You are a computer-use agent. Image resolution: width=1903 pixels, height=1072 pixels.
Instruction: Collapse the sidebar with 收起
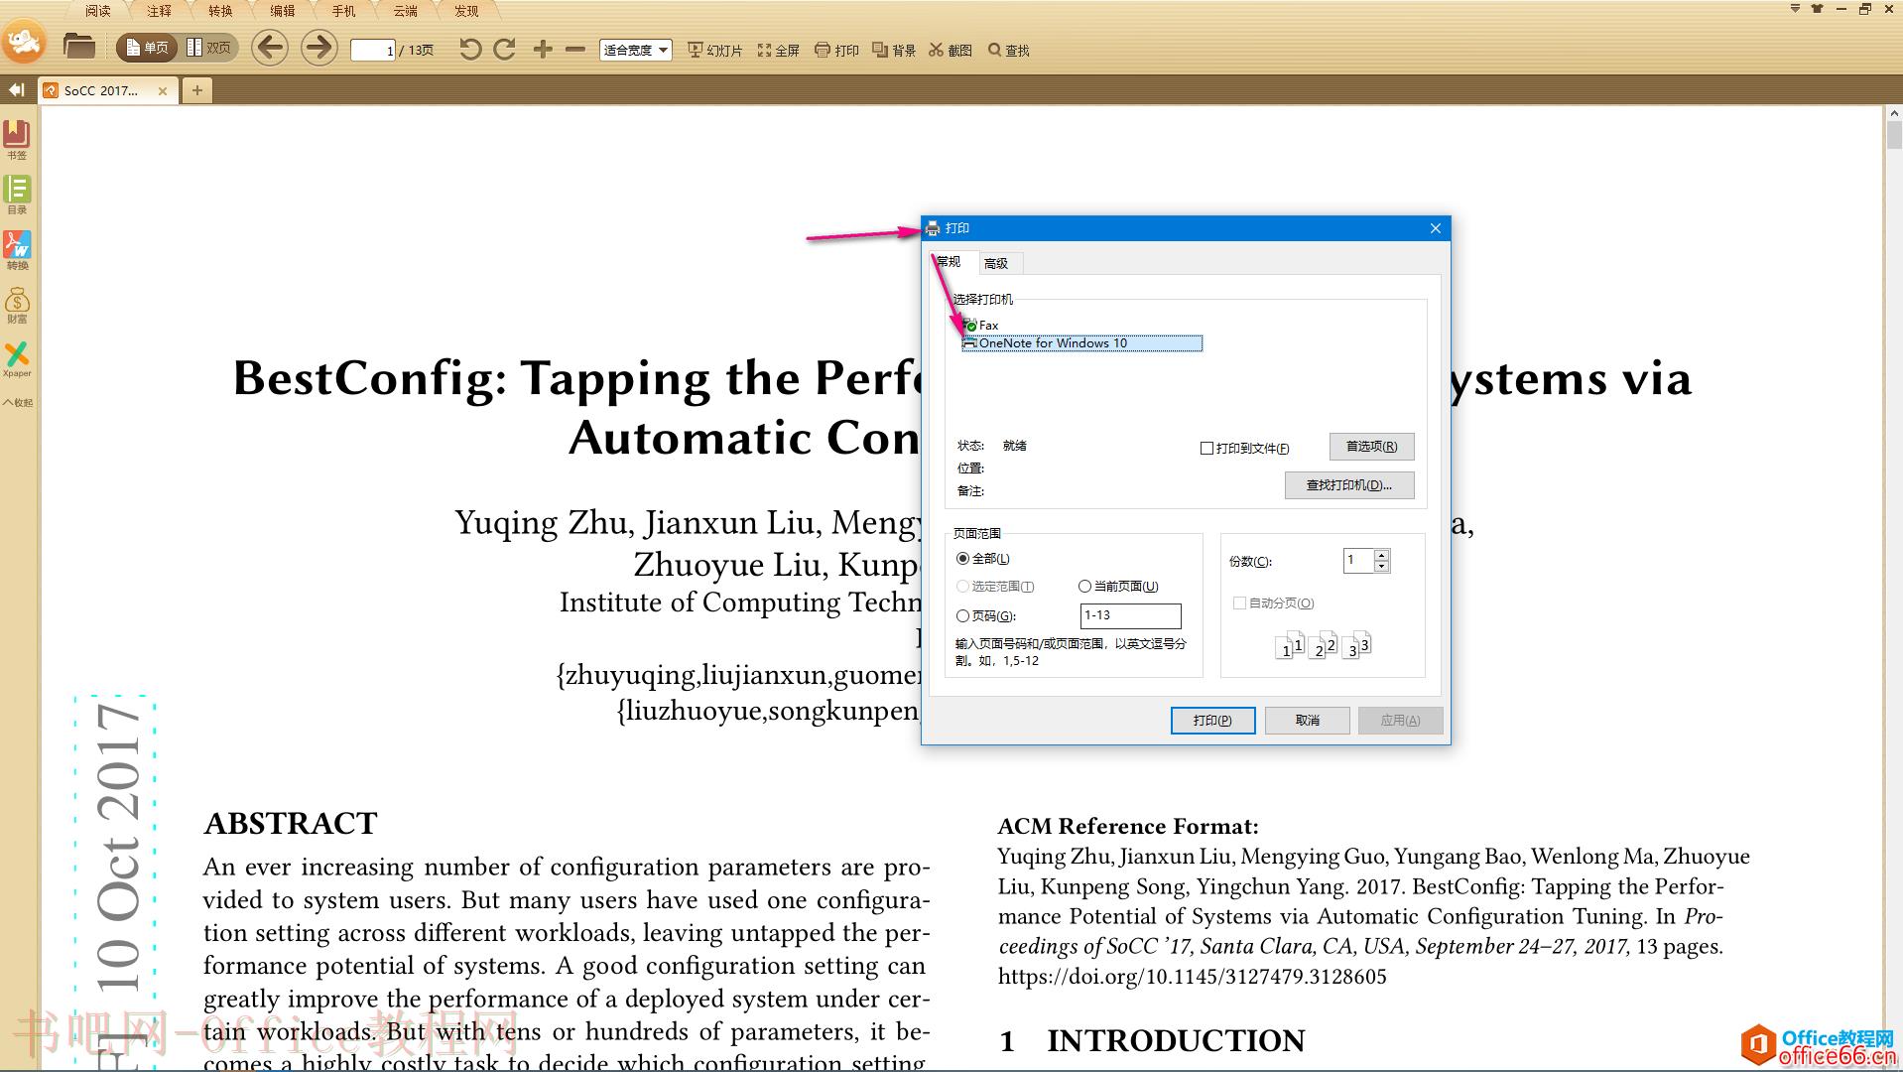17,402
